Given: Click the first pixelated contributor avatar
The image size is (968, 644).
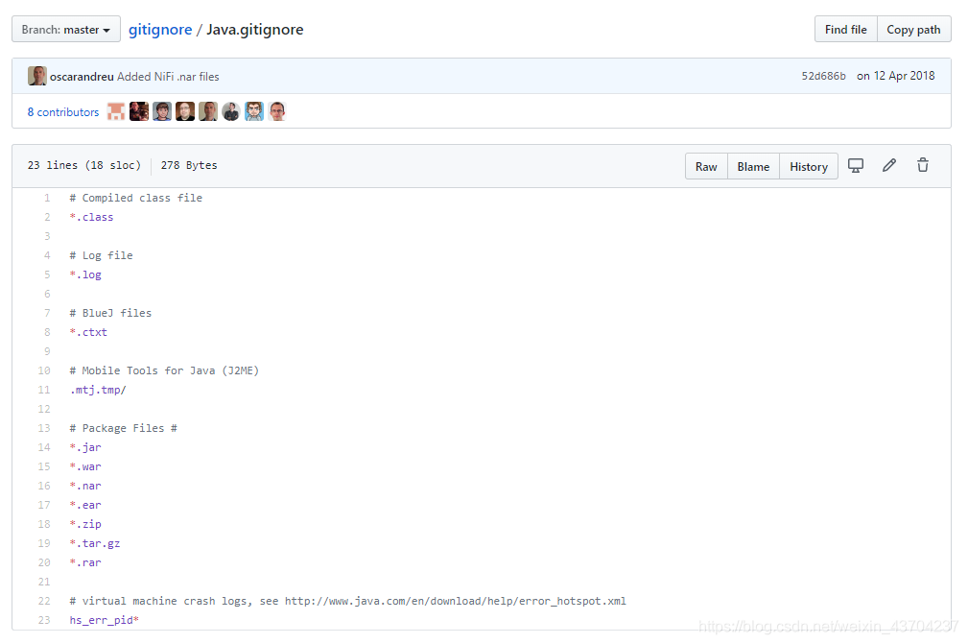Looking at the screenshot, I should click(x=116, y=111).
